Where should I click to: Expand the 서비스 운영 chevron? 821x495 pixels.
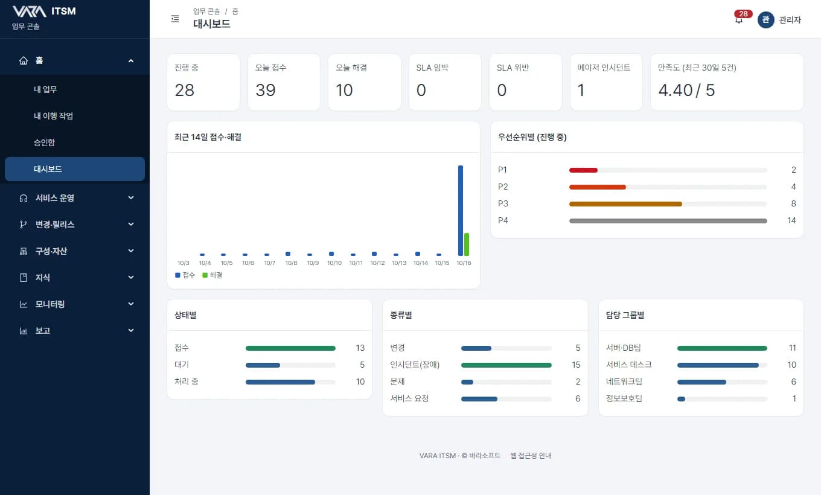coord(131,198)
